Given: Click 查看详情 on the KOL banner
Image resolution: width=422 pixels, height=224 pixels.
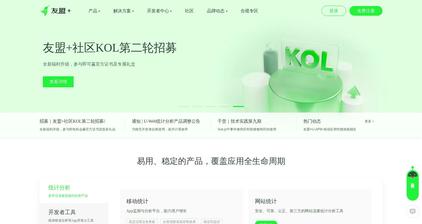Looking at the screenshot, I should [x=58, y=82].
